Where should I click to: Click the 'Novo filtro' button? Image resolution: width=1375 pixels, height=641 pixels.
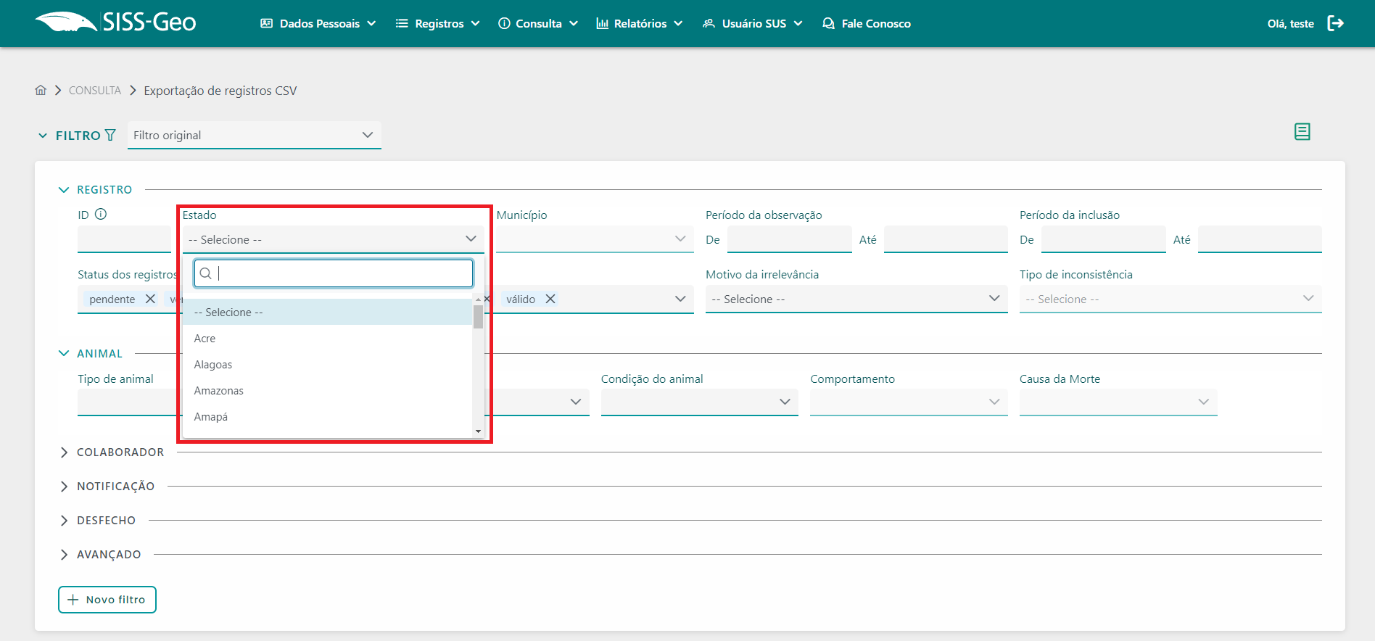point(107,600)
